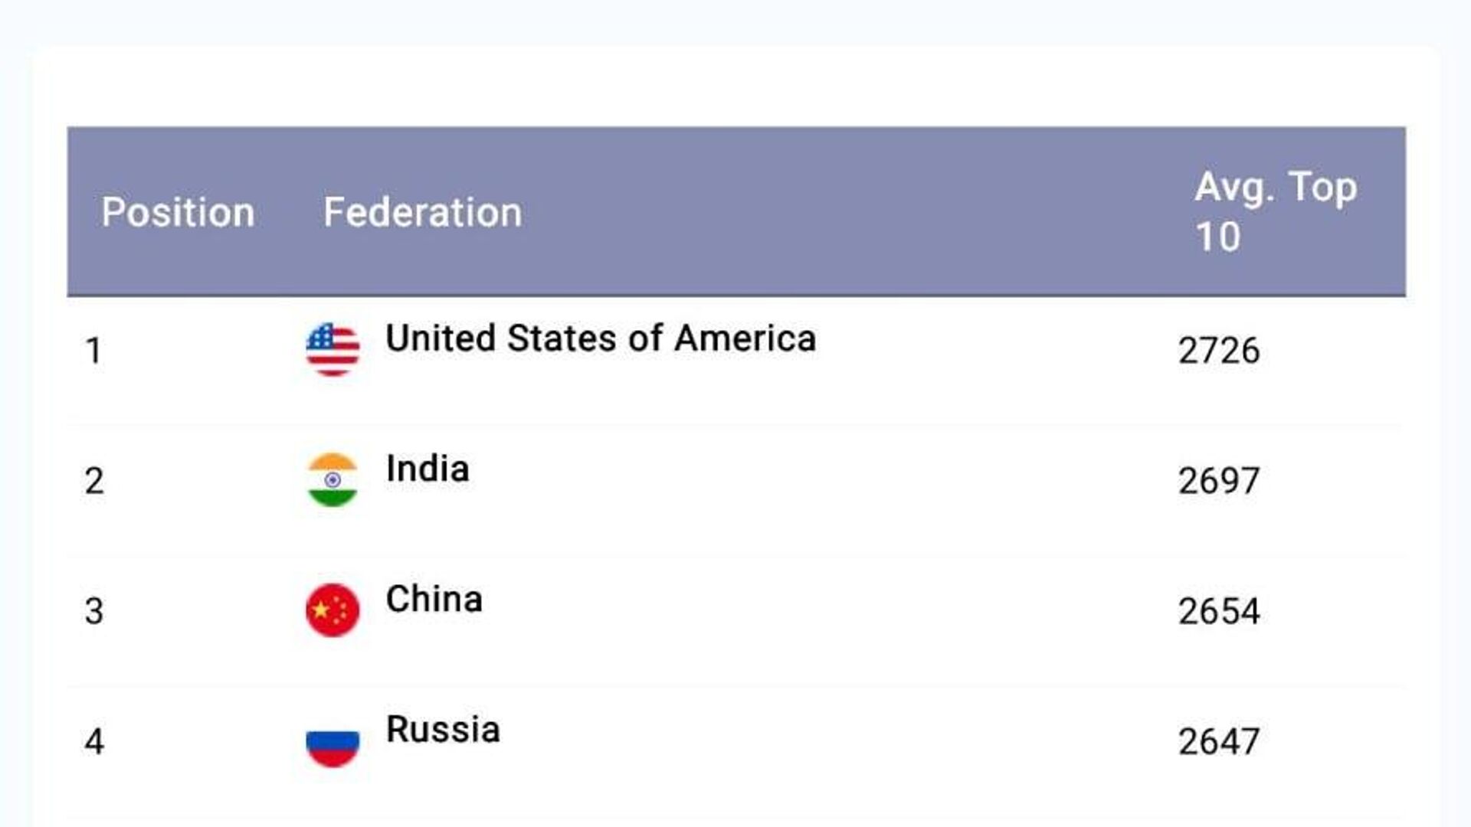Select the 2654 average rating value
1471x827 pixels.
[x=1218, y=611]
